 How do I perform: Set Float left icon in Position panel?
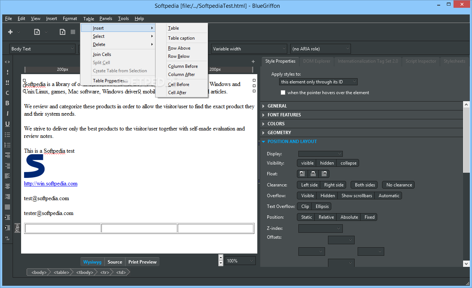[302, 173]
